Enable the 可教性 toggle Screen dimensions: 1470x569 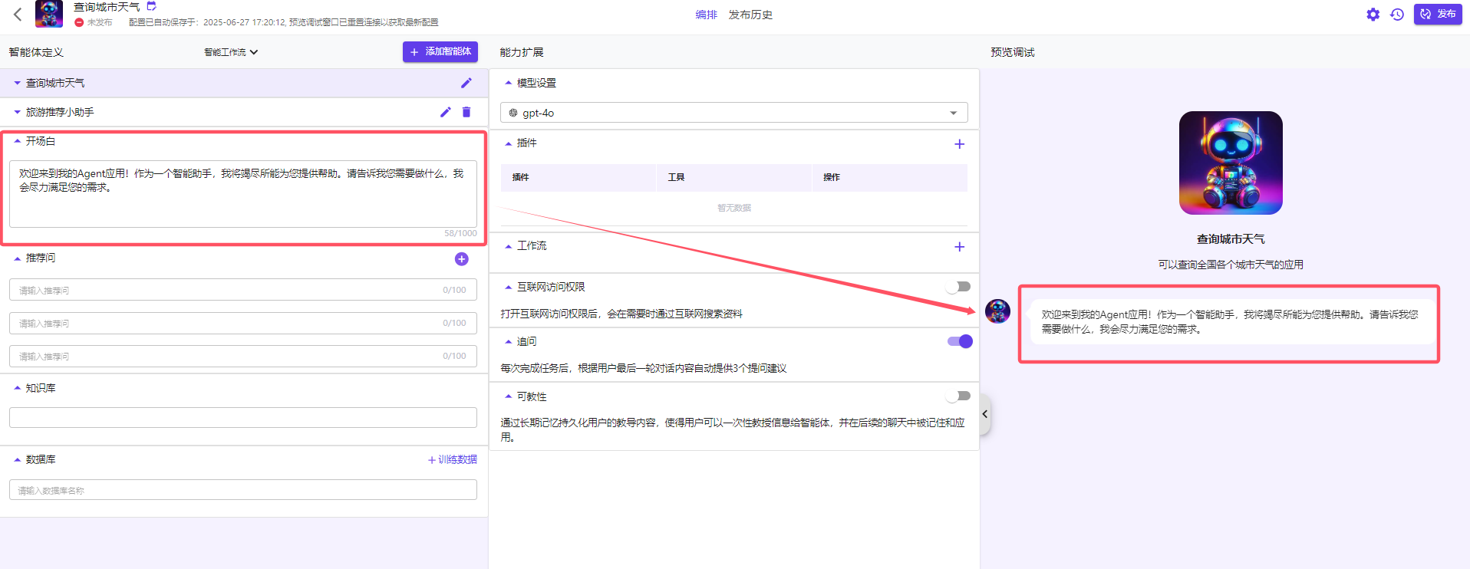[958, 396]
